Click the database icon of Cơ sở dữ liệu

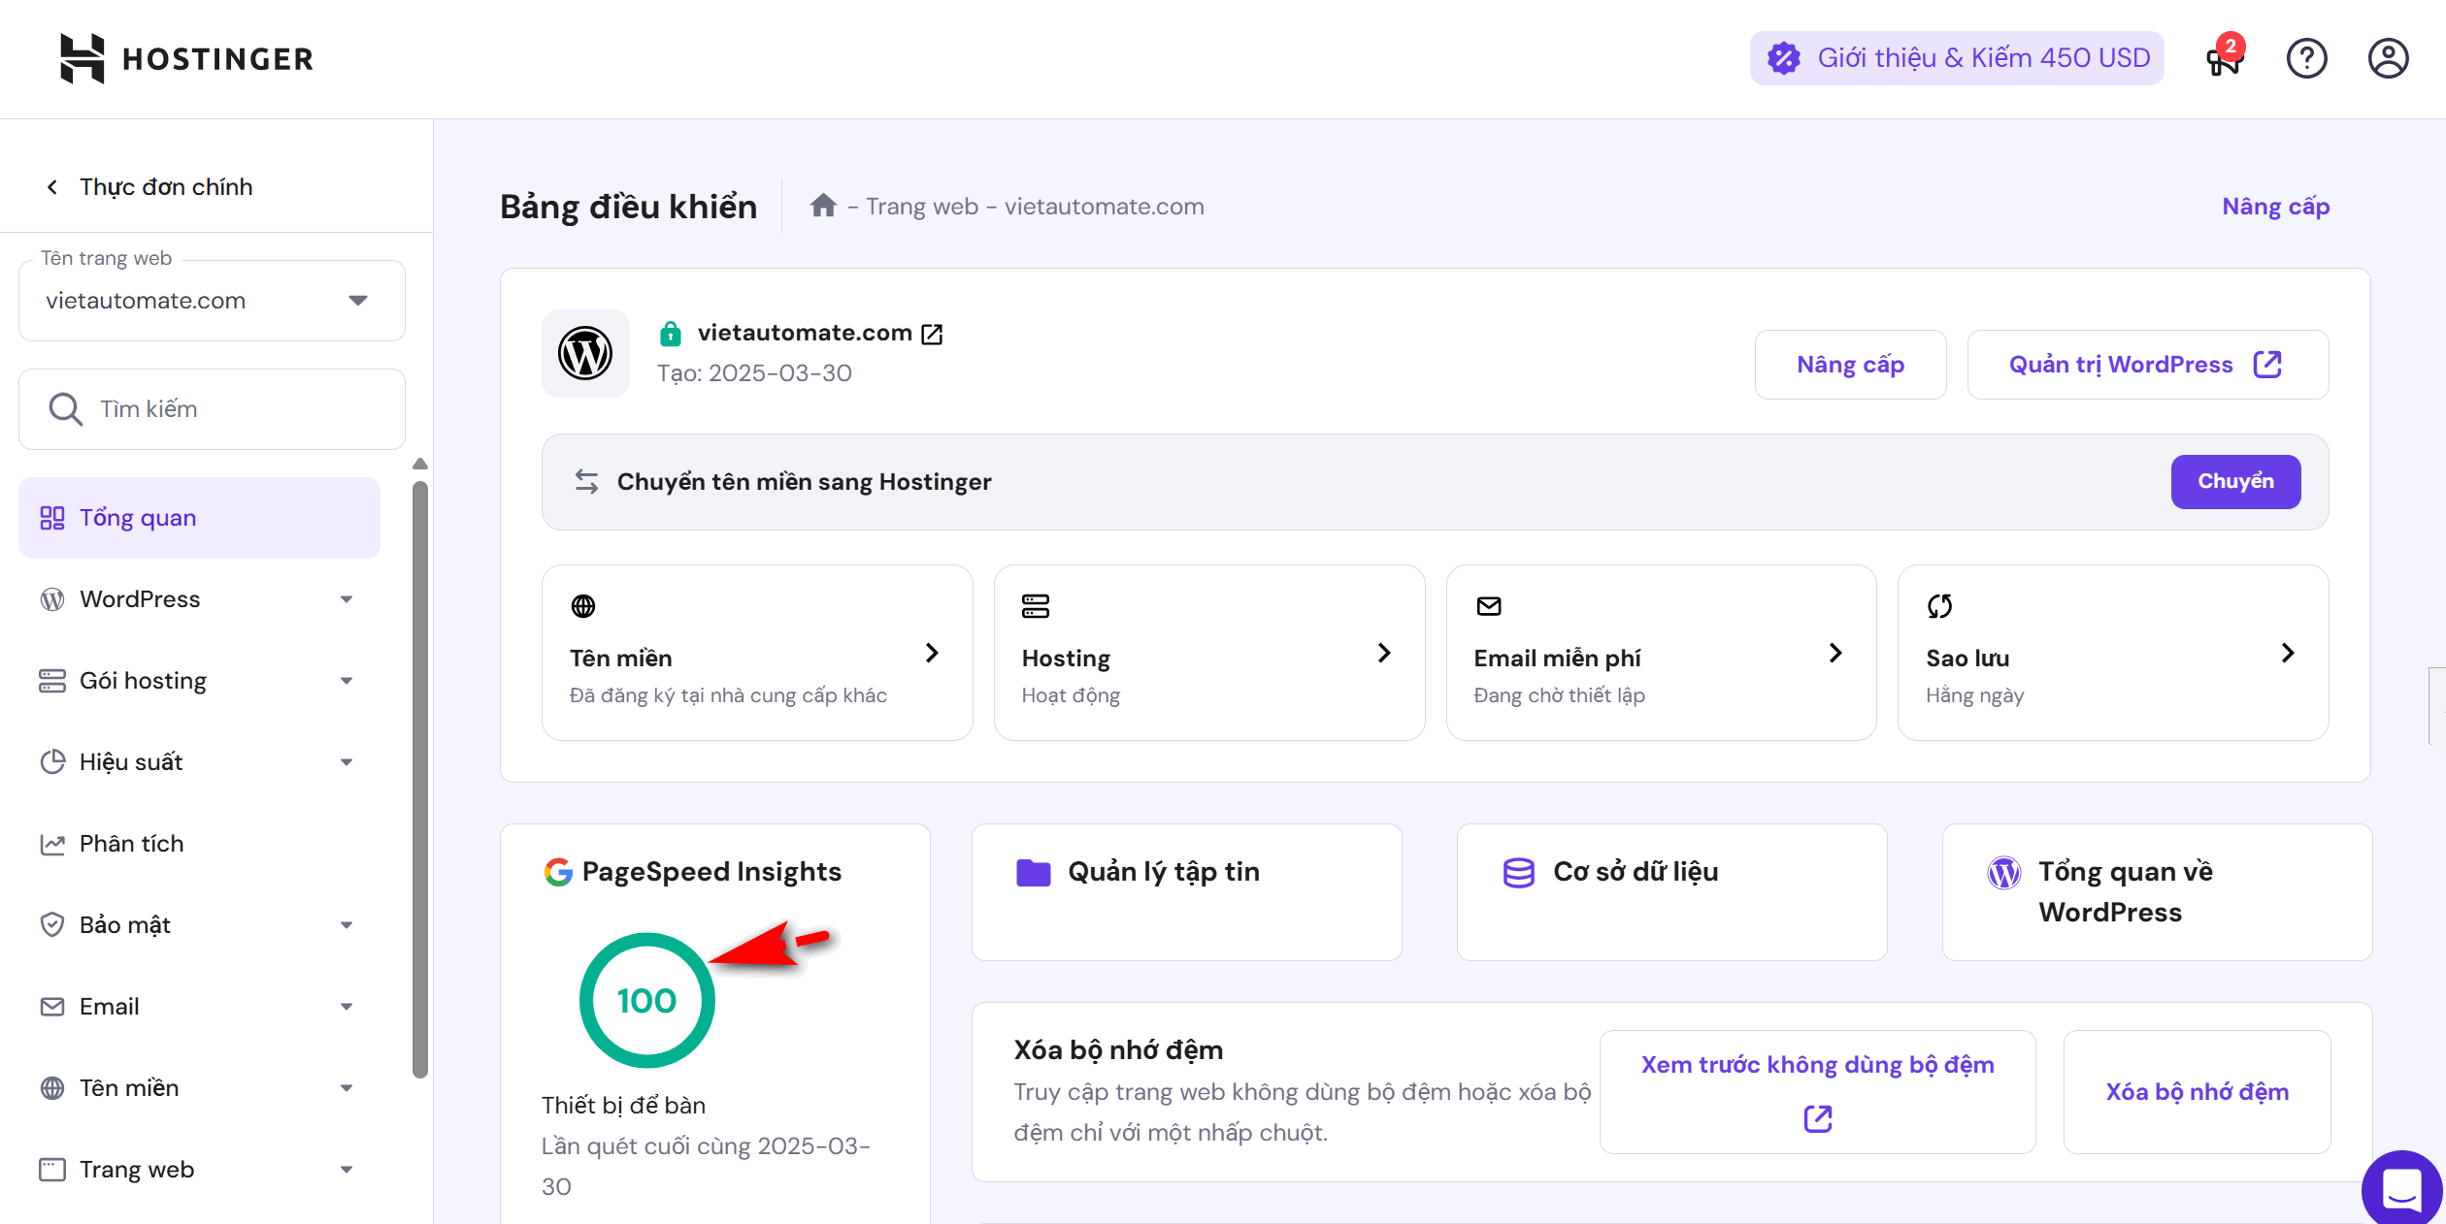tap(1519, 873)
